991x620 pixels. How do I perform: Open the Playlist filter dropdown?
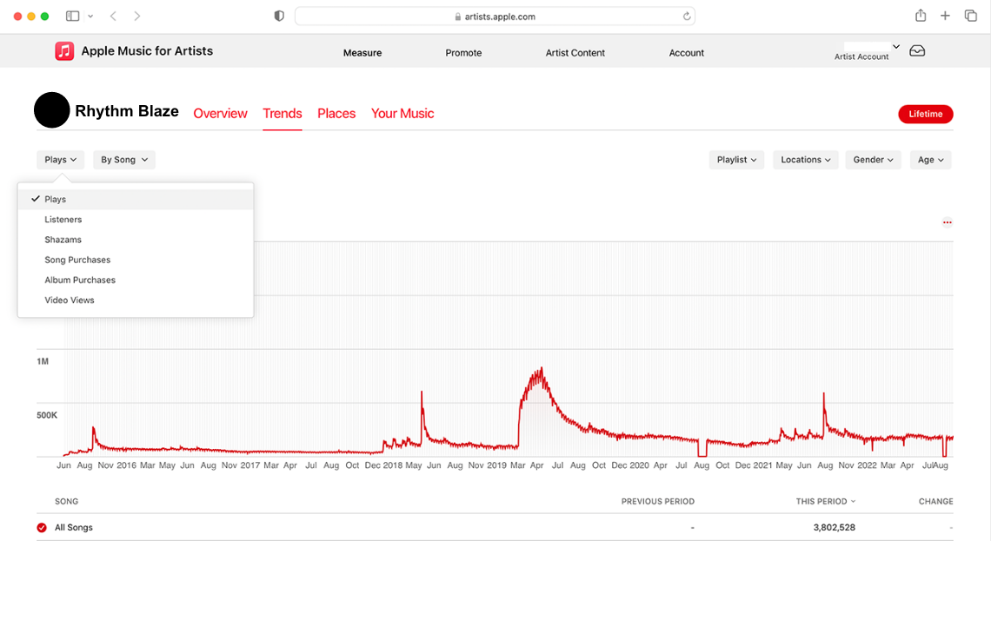click(737, 160)
